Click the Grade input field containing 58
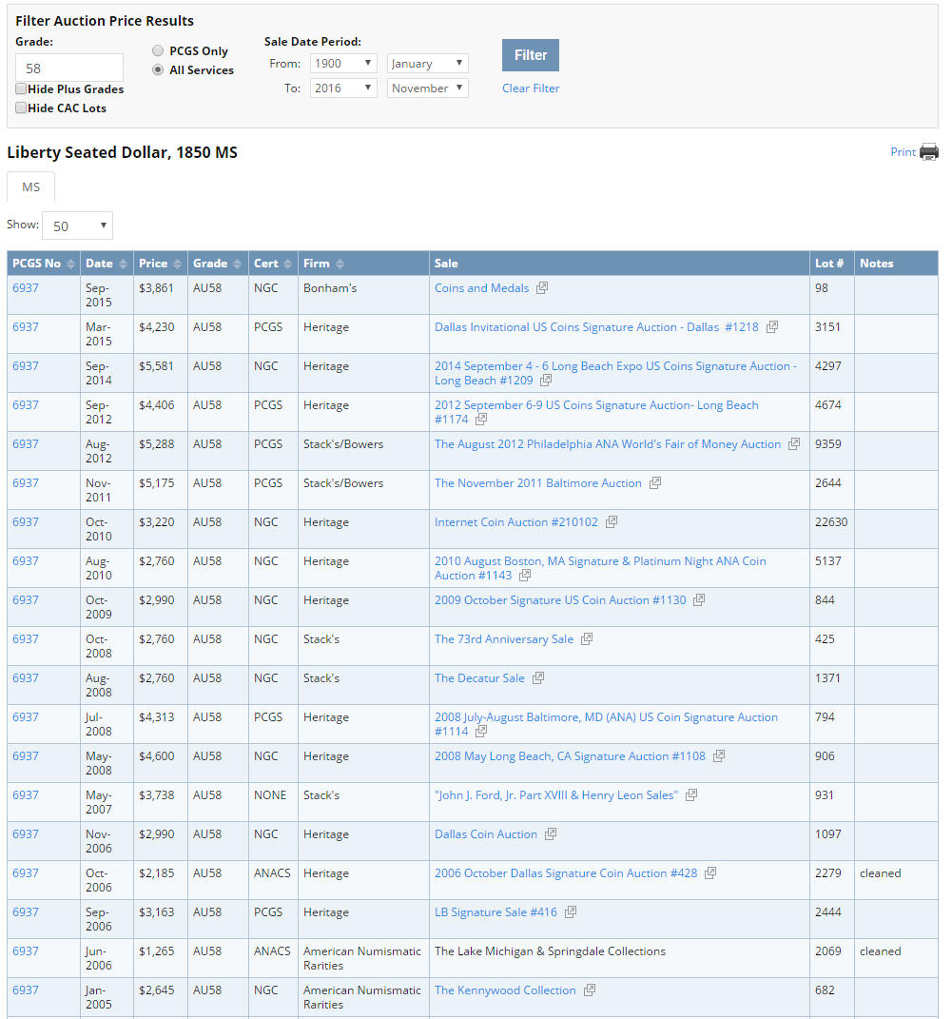The width and height of the screenshot is (952, 1019). [x=69, y=69]
